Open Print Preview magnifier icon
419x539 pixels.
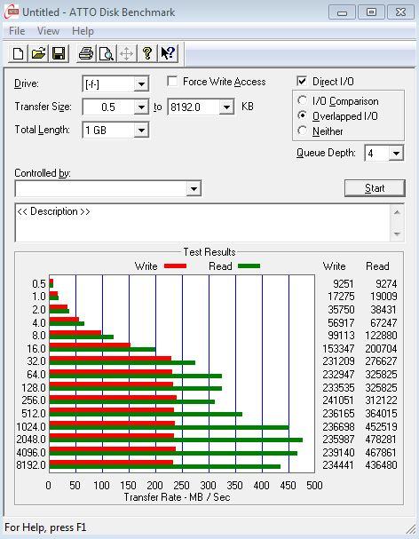[x=107, y=54]
